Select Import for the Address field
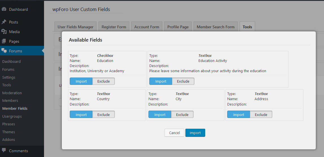 click(238, 115)
